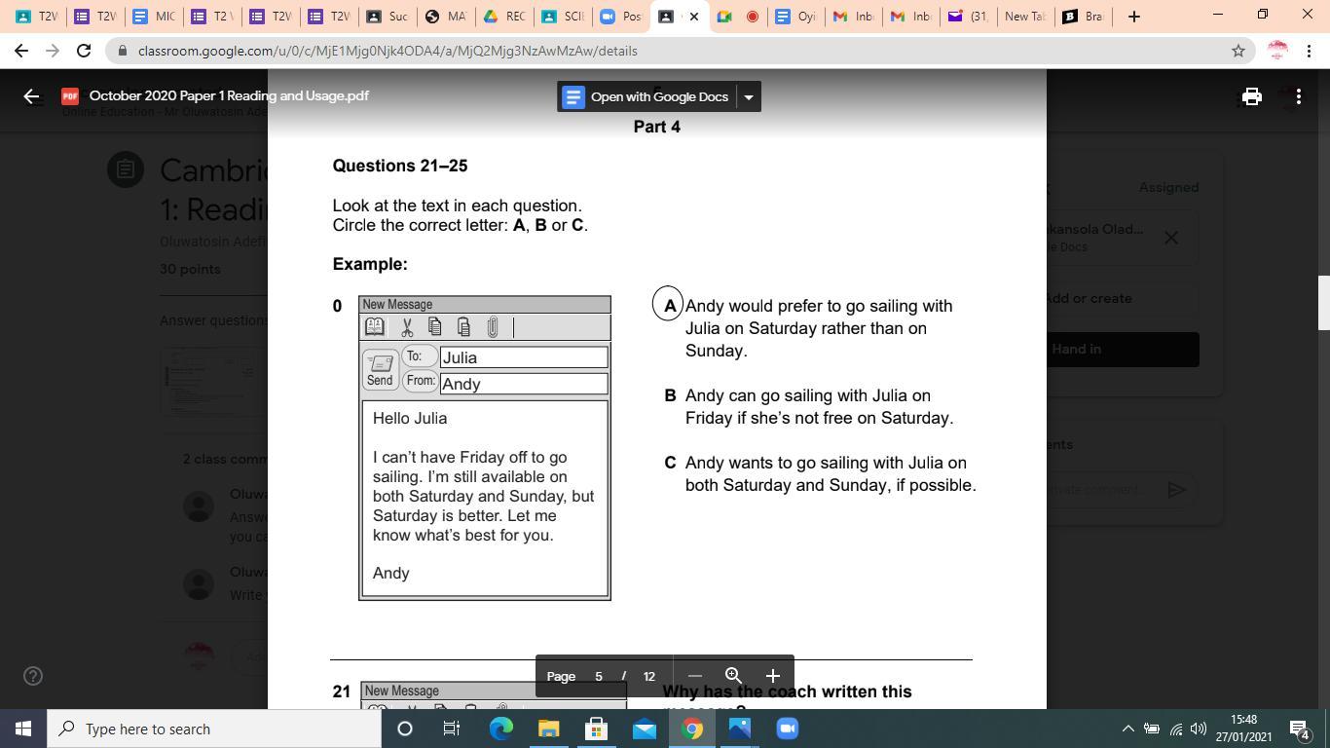Switch to the Pos Zoom tab
1330x748 pixels.
620,17
